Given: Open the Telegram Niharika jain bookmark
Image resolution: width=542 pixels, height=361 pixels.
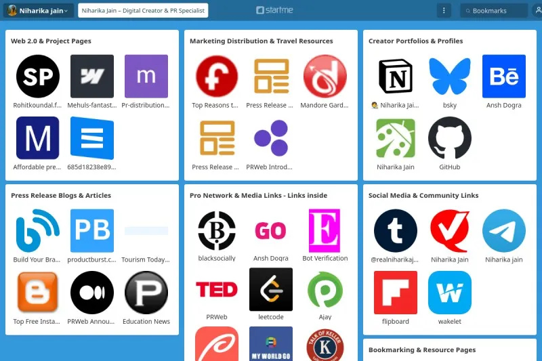Looking at the screenshot, I should [x=503, y=231].
